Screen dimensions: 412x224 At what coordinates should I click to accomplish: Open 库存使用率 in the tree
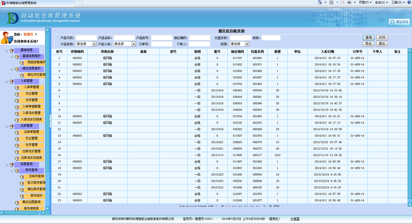[32, 209]
